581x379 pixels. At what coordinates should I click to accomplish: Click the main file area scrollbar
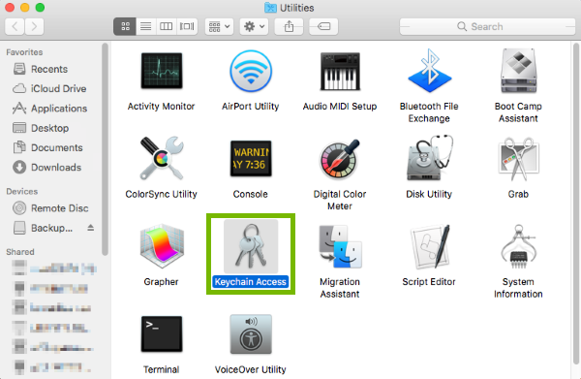pos(576,204)
